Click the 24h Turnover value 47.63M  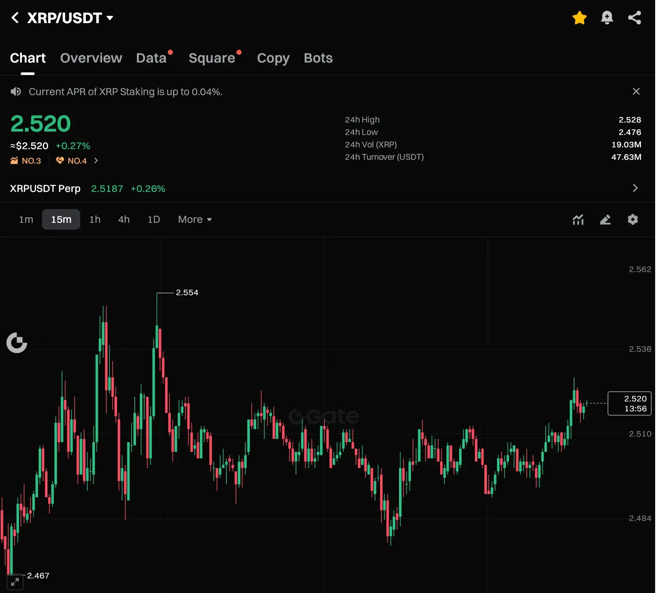[626, 157]
